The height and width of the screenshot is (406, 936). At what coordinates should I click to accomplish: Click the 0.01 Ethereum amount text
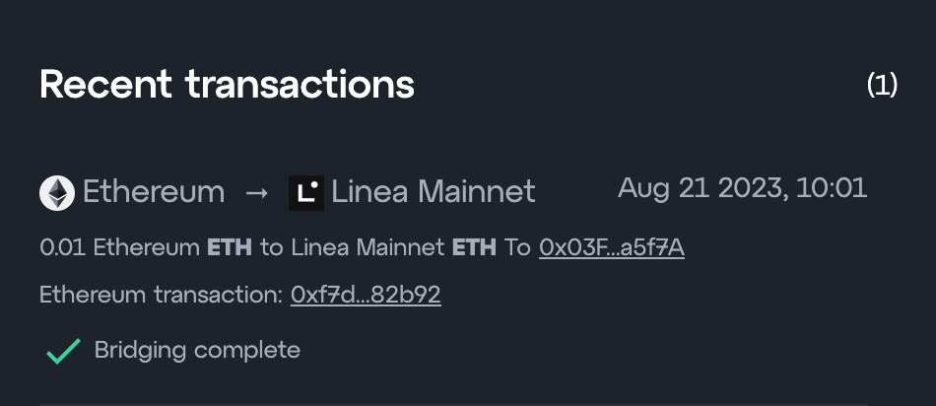pyautogui.click(x=119, y=247)
